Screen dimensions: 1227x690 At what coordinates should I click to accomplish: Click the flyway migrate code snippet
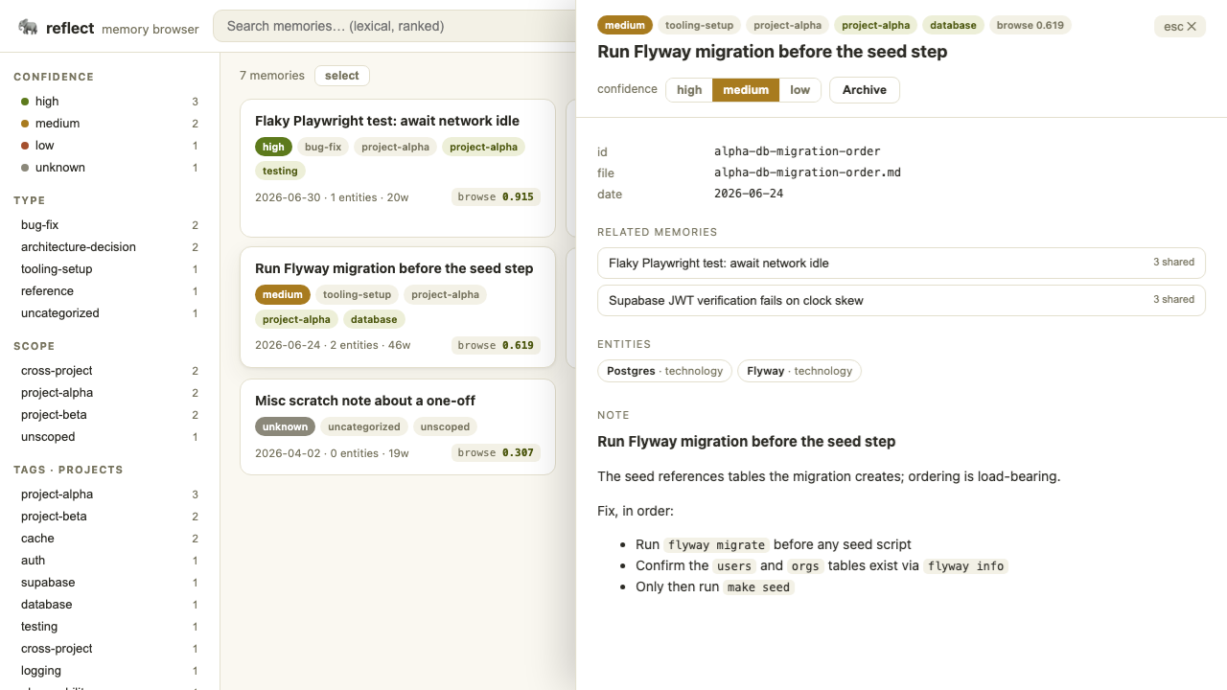pos(716,545)
